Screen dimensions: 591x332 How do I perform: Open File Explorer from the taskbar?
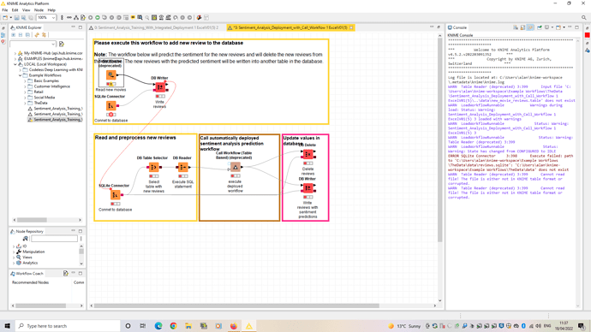pos(188,326)
